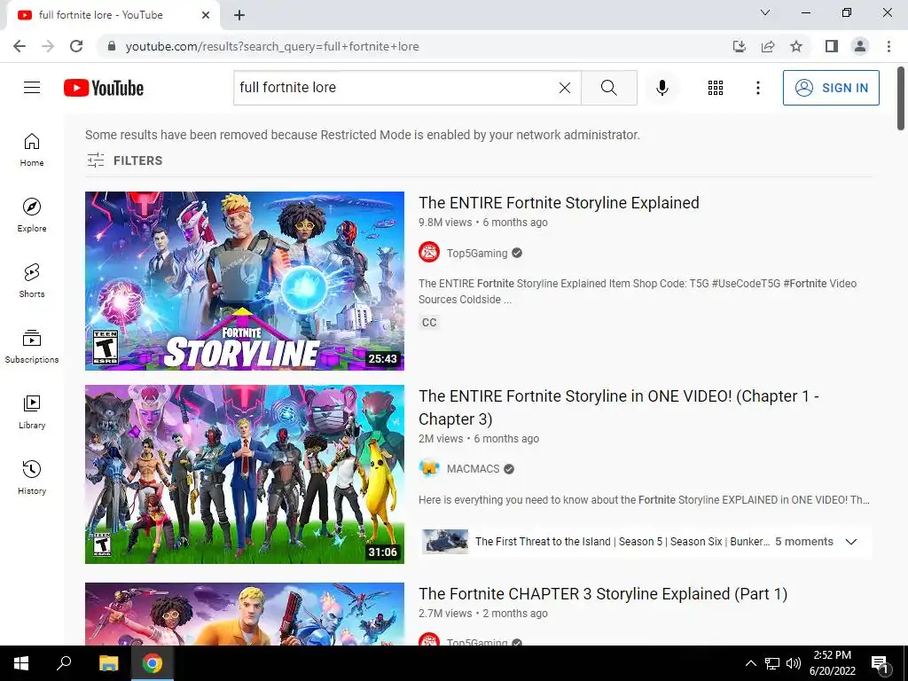Open a new tab
Image resolution: width=908 pixels, height=681 pixels.
(x=239, y=16)
